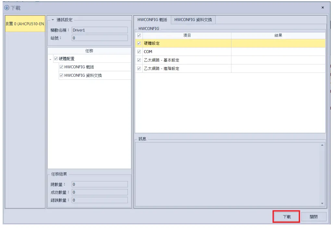Screen dimensions: 333x228
Task: Click the 項目 column header
Action: 187,35
